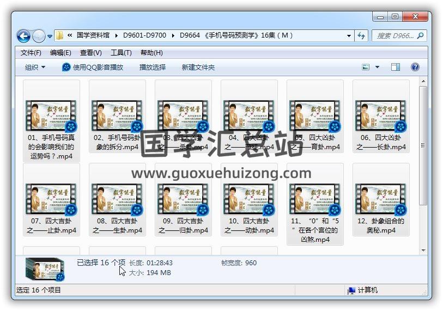
Task: Open the help question mark icon
Action: pyautogui.click(x=415, y=67)
